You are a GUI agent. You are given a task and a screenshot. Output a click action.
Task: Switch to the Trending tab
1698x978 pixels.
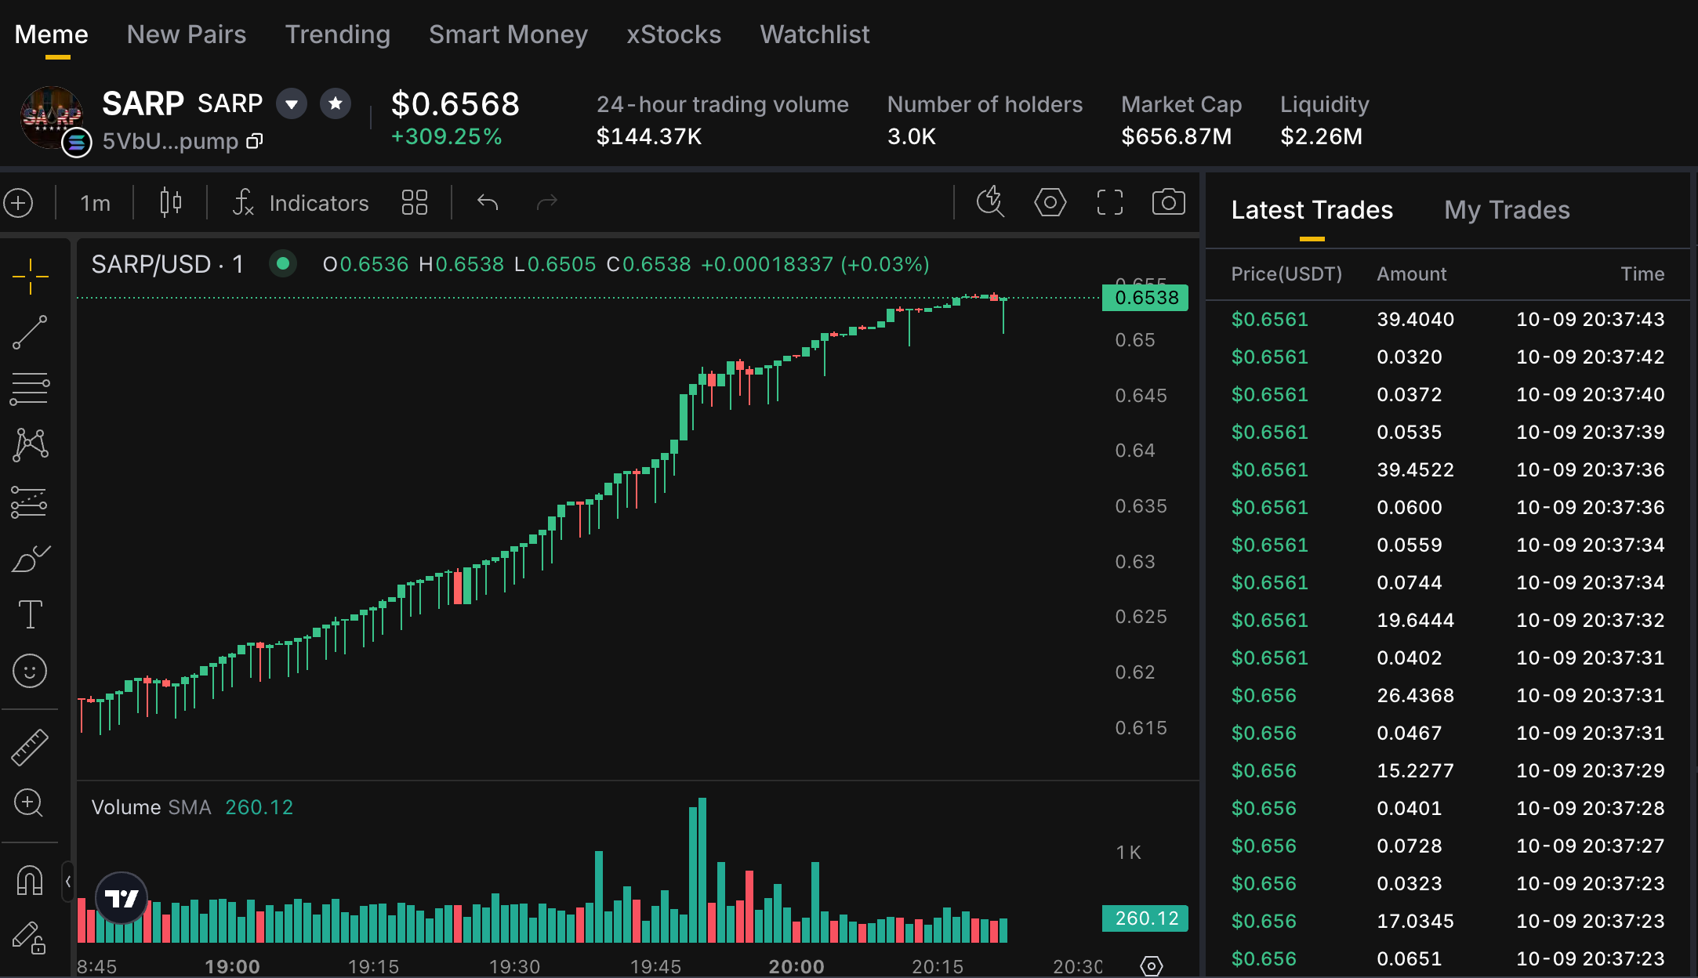[337, 34]
